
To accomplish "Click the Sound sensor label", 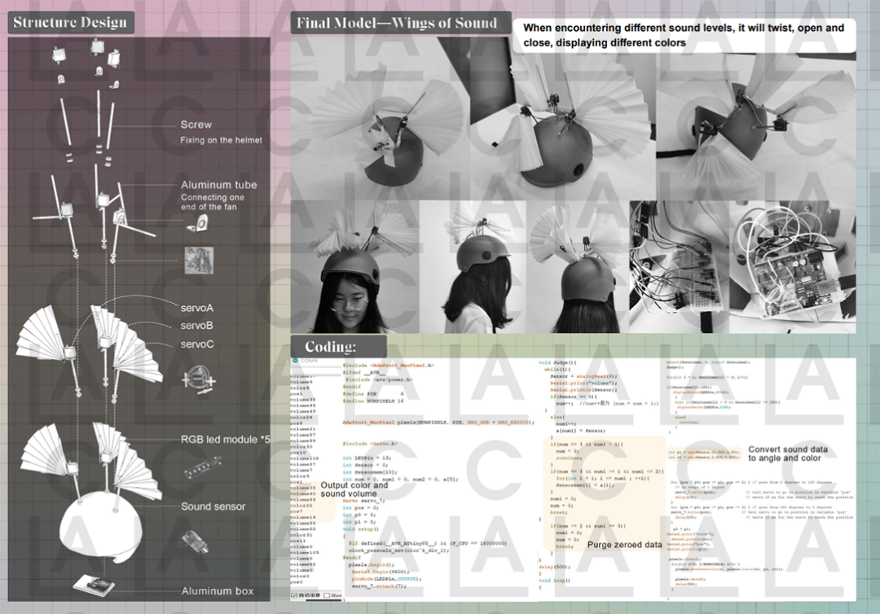I will click(213, 507).
